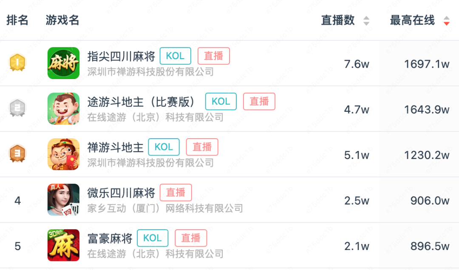
Task: Click the 直播数 column header label
Action: pyautogui.click(x=338, y=20)
